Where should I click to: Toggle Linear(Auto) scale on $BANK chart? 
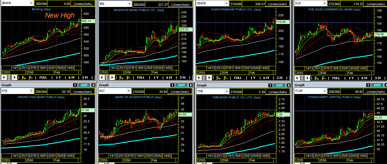[83, 4]
